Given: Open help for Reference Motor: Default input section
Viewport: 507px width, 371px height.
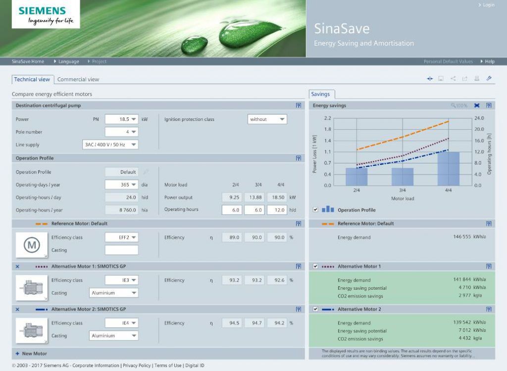Looking at the screenshot, I should [299, 223].
